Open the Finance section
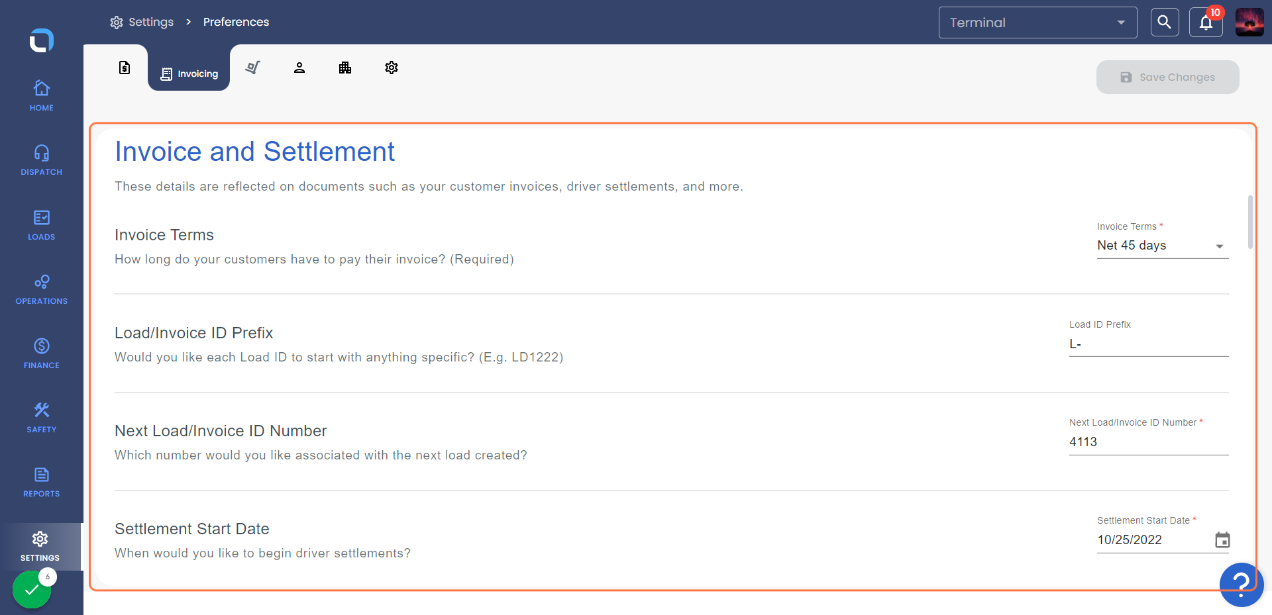Viewport: 1272px width, 615px height. 41,354
